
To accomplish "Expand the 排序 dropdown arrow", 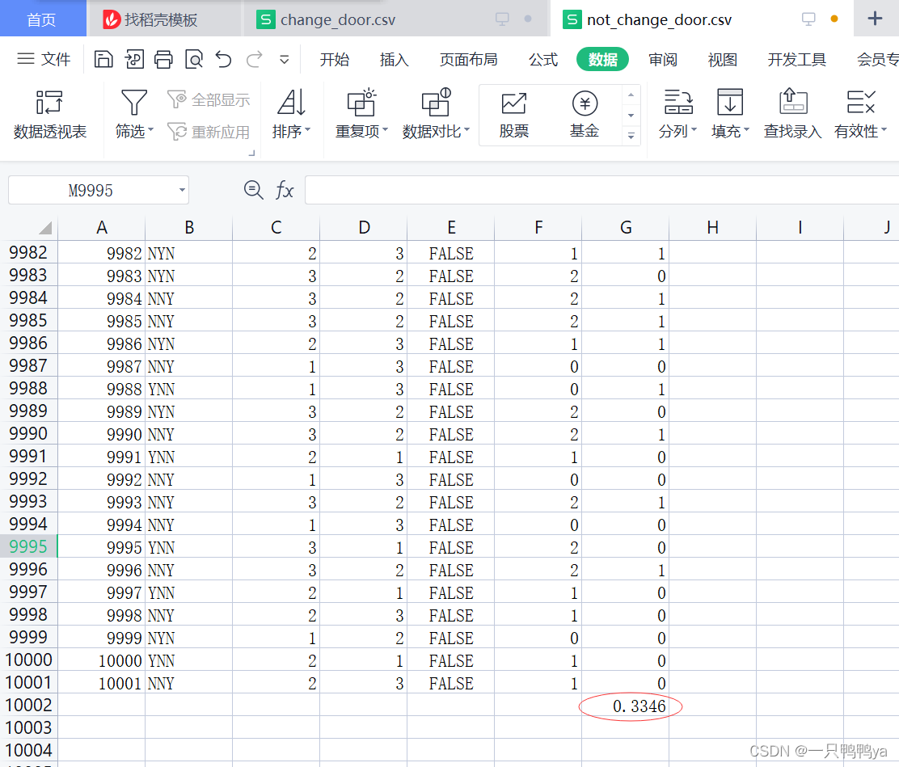I will coord(308,131).
